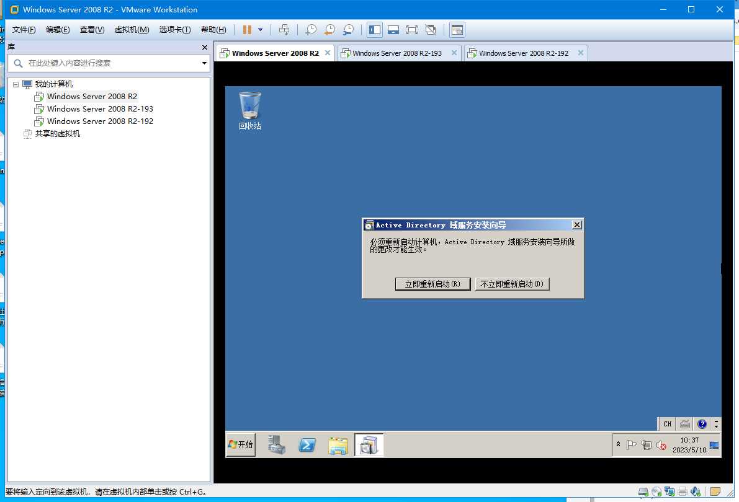The height and width of the screenshot is (502, 739).
Task: Click the CH input language indicator
Action: click(668, 424)
